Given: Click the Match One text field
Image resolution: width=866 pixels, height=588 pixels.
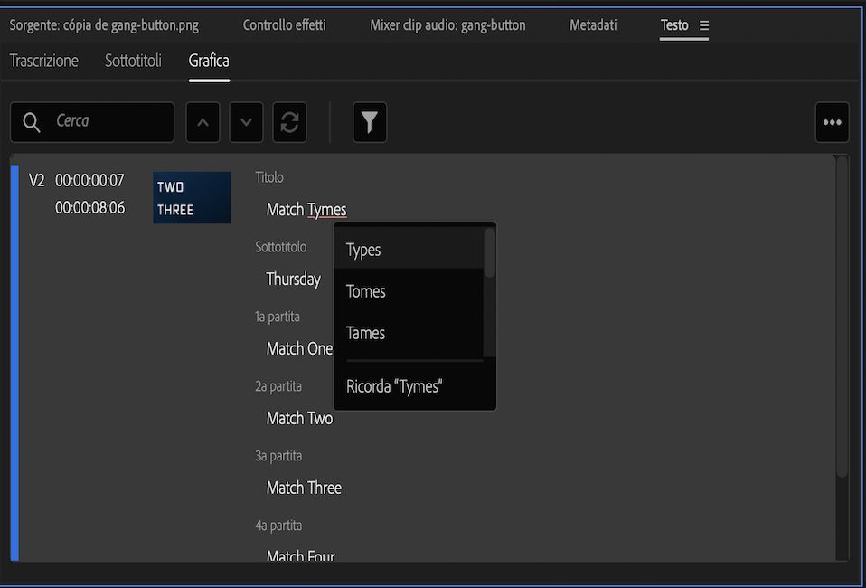Looking at the screenshot, I should tap(299, 348).
